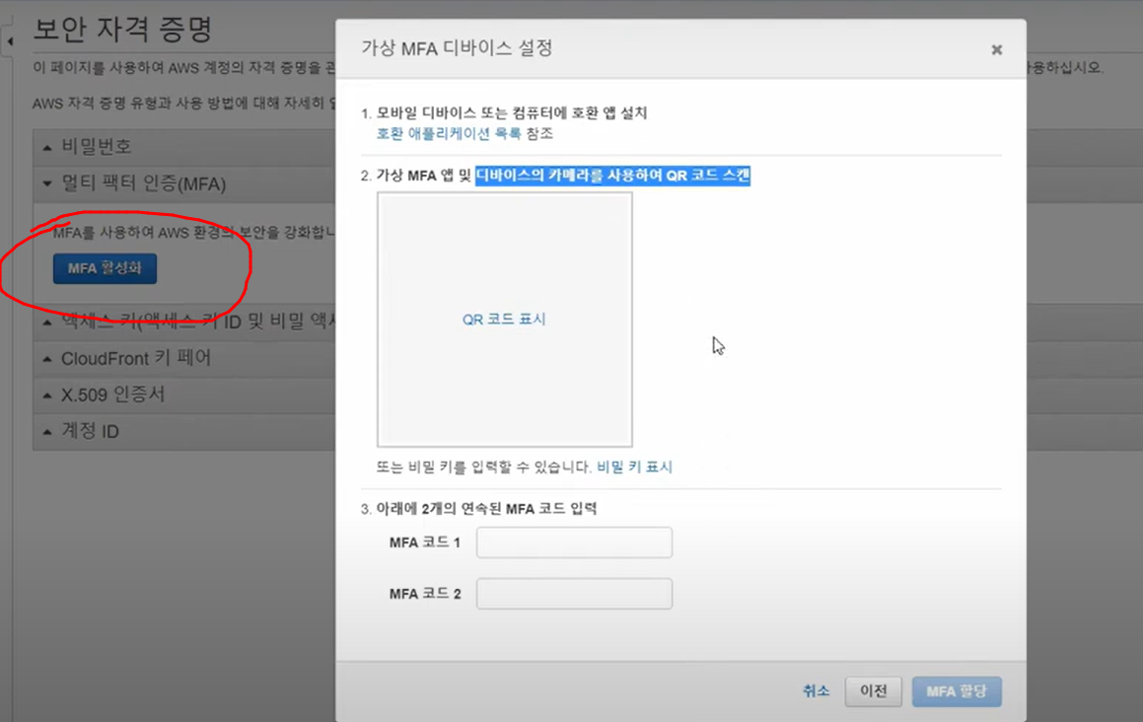
Task: Click step 3 text 아래에 2개의 연속된 MFA 코드 입력
Action: (486, 508)
